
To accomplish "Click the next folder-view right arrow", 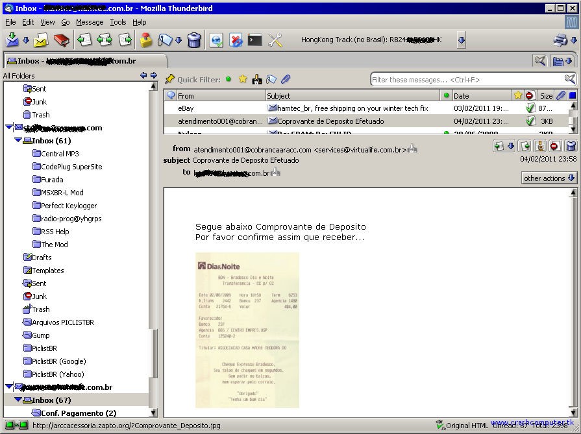I will click(x=154, y=75).
